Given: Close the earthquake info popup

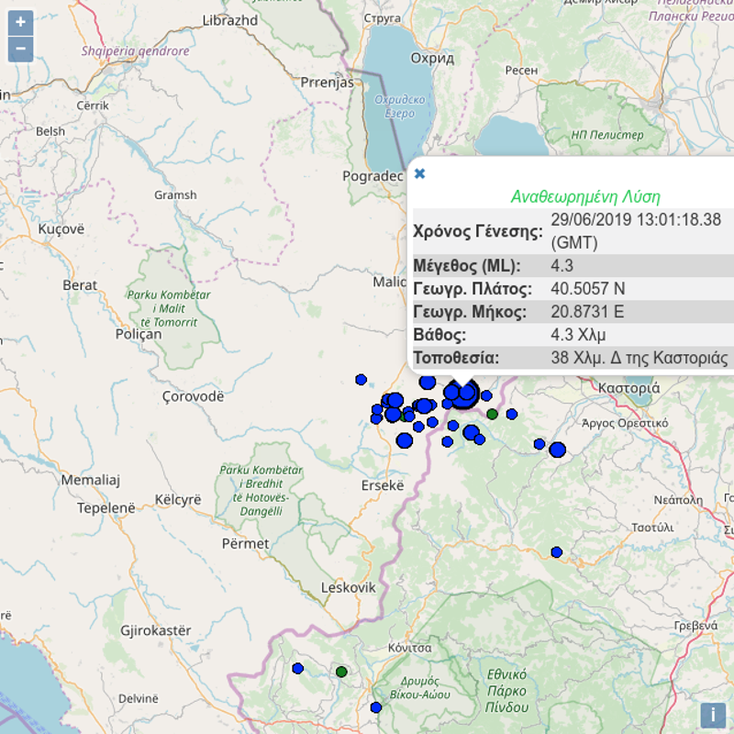Looking at the screenshot, I should [419, 173].
